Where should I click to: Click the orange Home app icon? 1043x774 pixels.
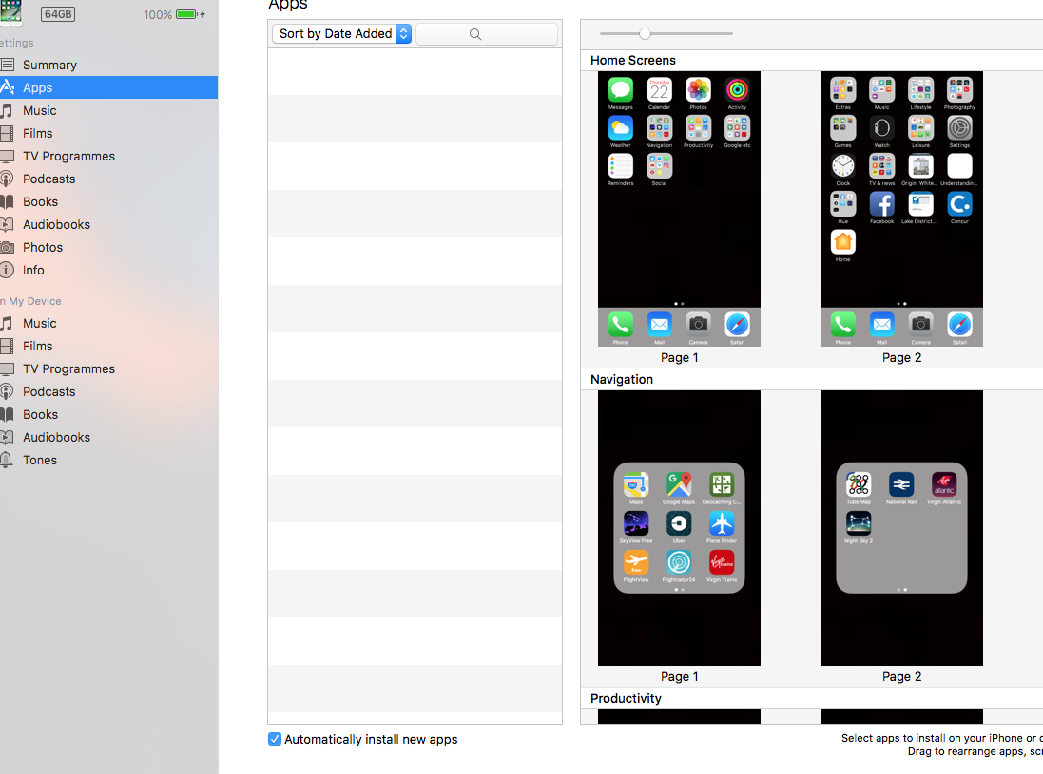pyautogui.click(x=842, y=242)
